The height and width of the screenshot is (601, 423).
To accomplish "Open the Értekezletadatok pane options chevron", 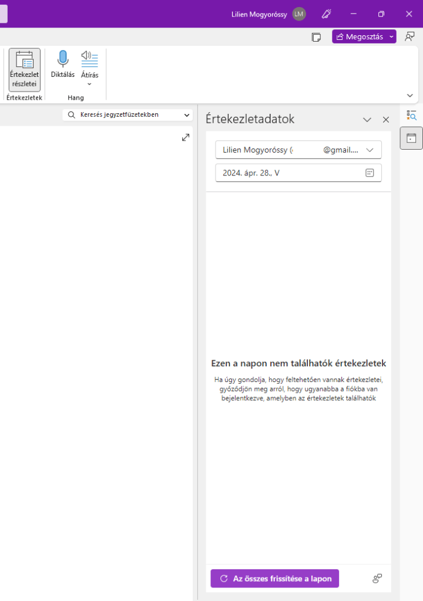I will 367,120.
